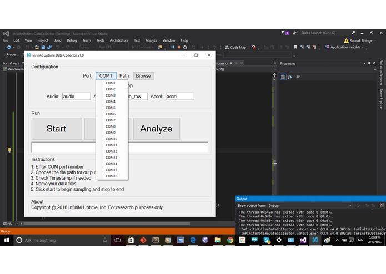Click the lightbulb quick actions icon

click(9, 150)
